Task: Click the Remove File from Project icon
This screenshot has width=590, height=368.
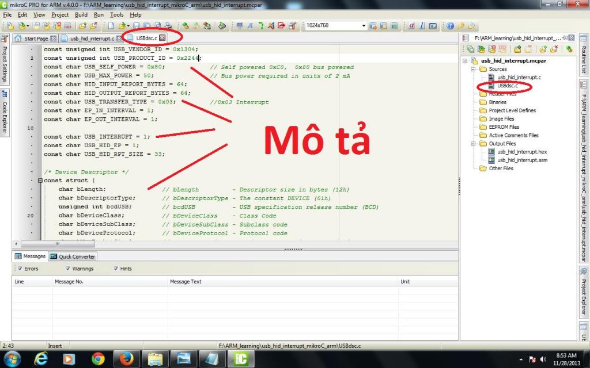Action: pos(93,25)
